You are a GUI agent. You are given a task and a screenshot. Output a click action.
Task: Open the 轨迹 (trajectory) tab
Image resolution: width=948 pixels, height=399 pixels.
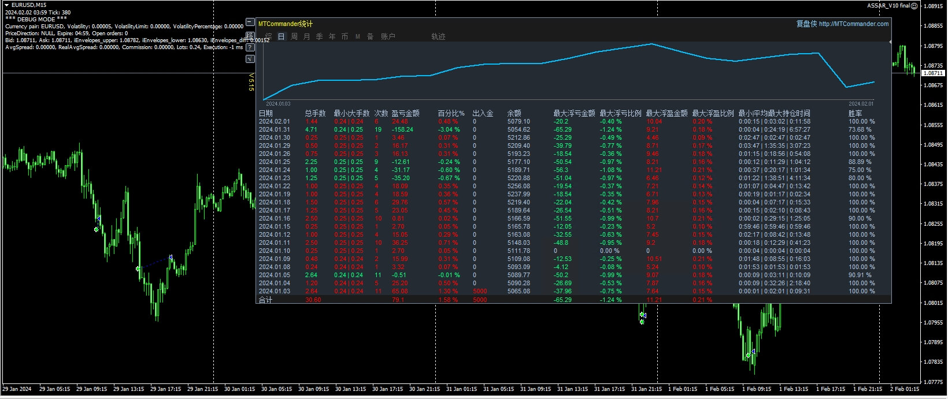(438, 36)
